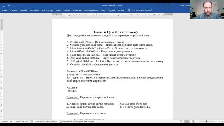The image size is (224, 126).
Task: Click the line 'S(сюда)OV2(nahī̃)V1(hai)'
Action: point(82,71)
